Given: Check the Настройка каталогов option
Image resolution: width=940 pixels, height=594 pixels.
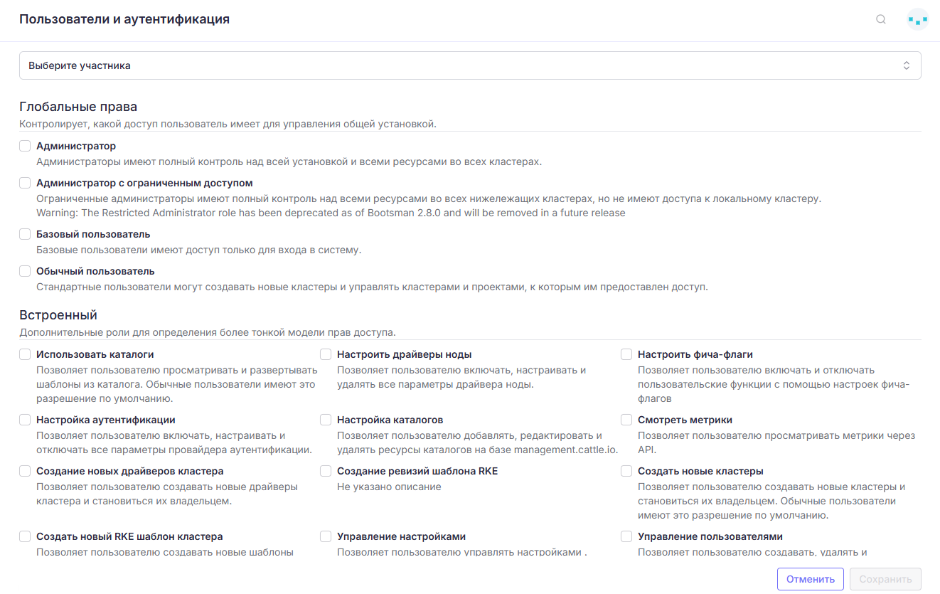Looking at the screenshot, I should (326, 420).
